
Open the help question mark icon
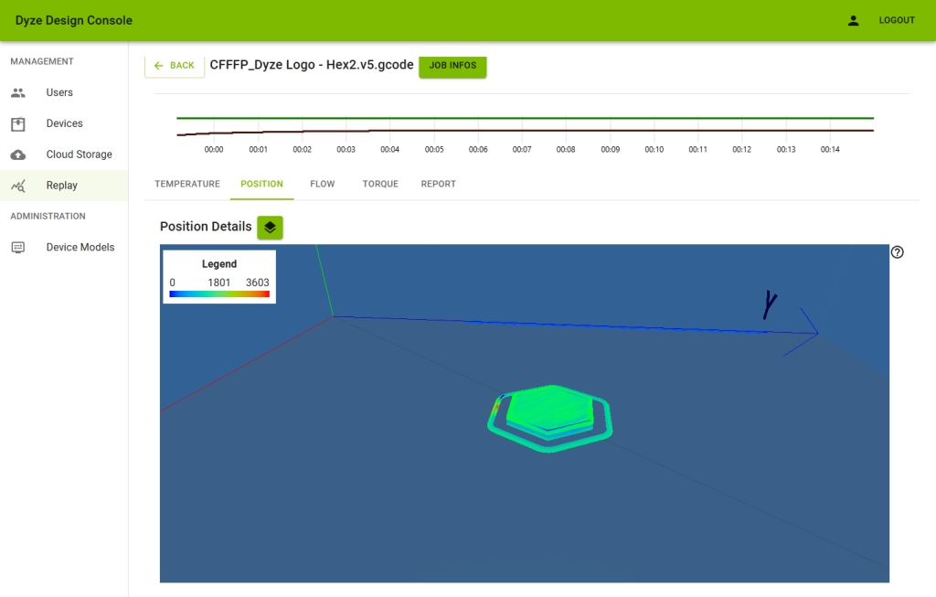pos(897,252)
